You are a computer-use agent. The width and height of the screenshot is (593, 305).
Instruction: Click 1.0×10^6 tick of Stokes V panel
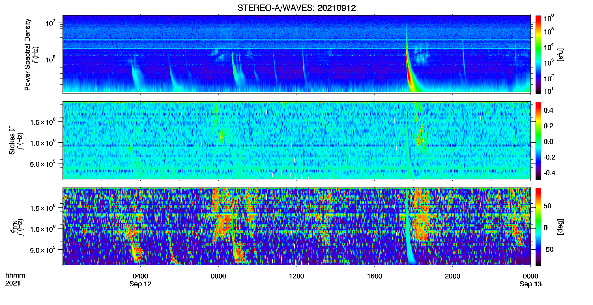click(43, 143)
